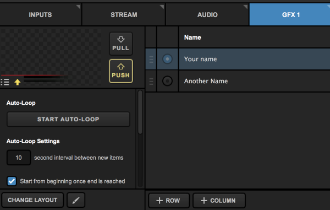The width and height of the screenshot is (330, 210).
Task: Click the title preview thumbnail
Action: click(x=51, y=57)
